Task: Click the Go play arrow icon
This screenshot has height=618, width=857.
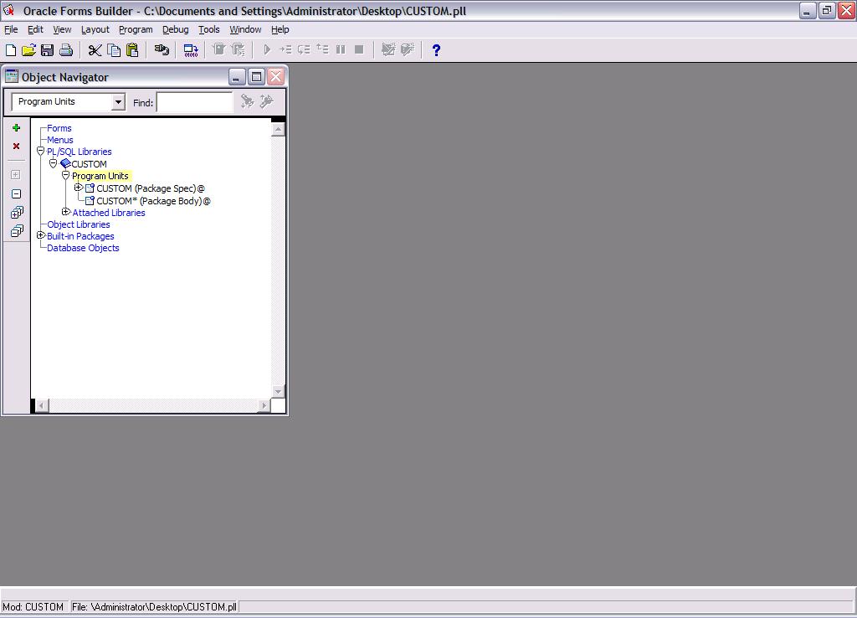Action: tap(267, 50)
